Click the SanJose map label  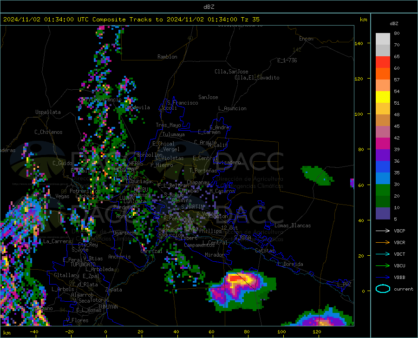pos(208,97)
